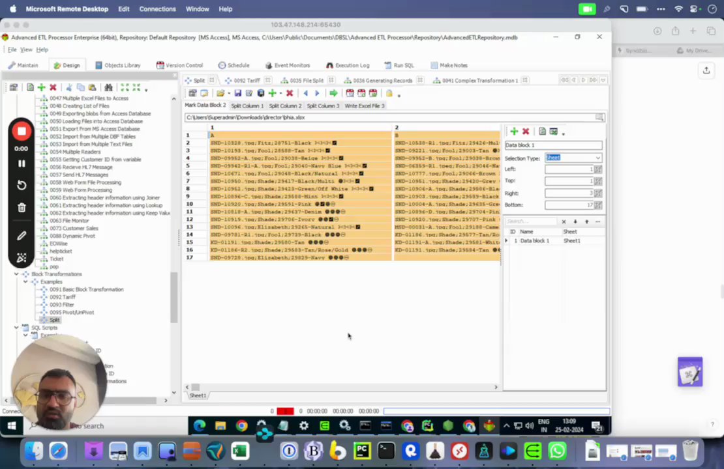The image size is (724, 469).
Task: Click the red X icon in data block panel
Action: point(526,132)
